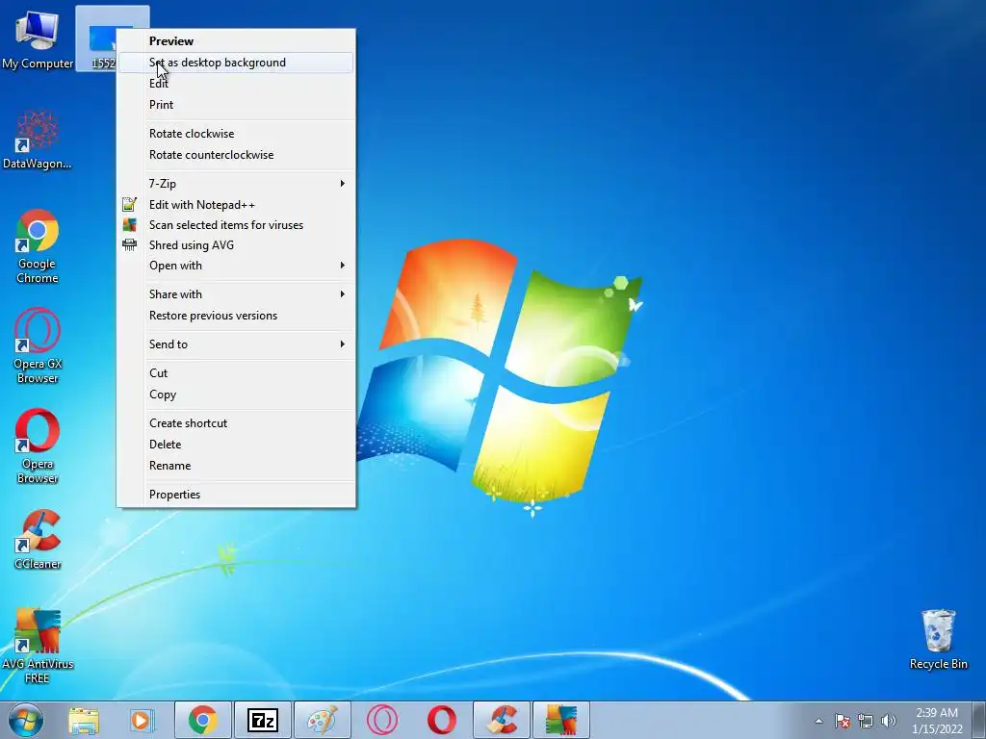Open AVG AntiVirus FREE desktop shortcut
This screenshot has height=739, width=986.
(38, 646)
